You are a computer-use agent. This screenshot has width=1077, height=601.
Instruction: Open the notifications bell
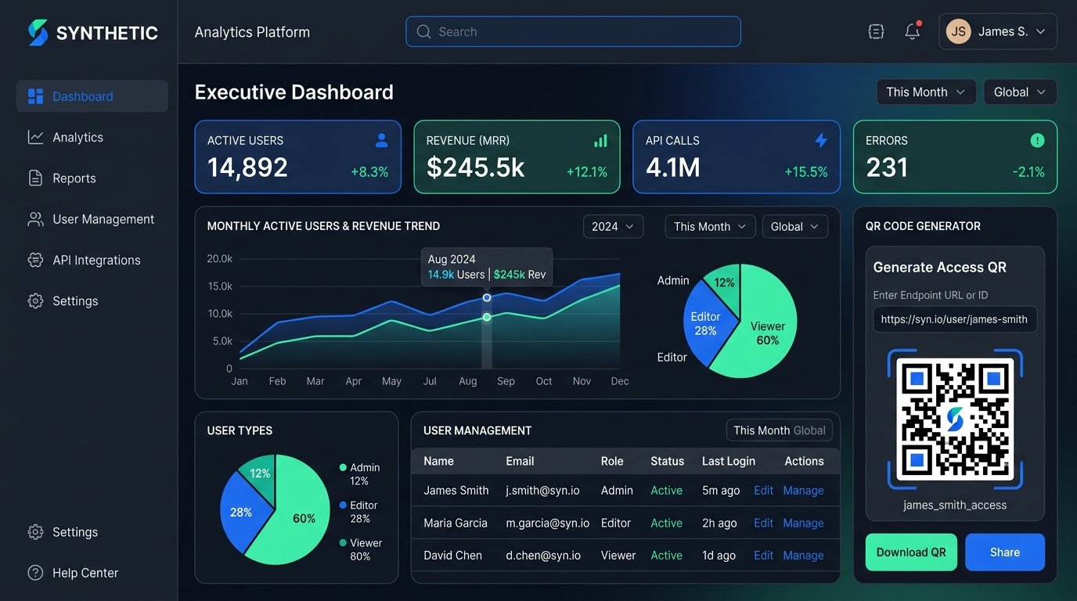[912, 31]
